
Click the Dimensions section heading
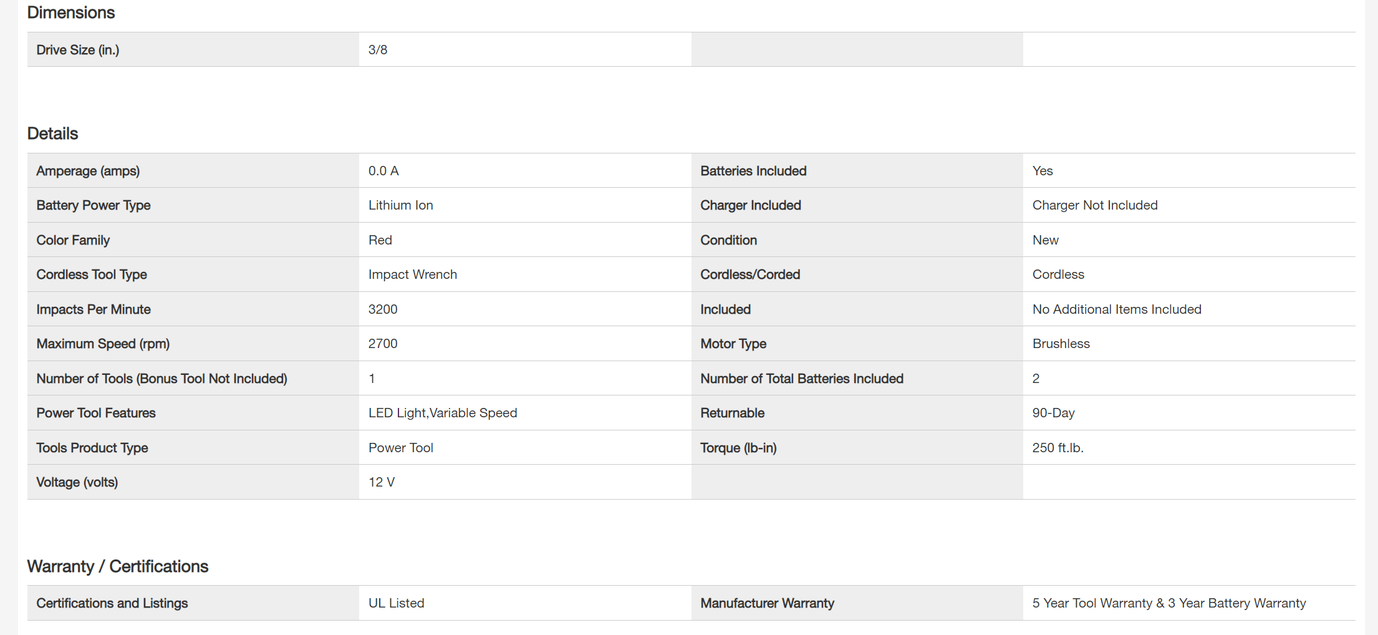click(x=71, y=12)
